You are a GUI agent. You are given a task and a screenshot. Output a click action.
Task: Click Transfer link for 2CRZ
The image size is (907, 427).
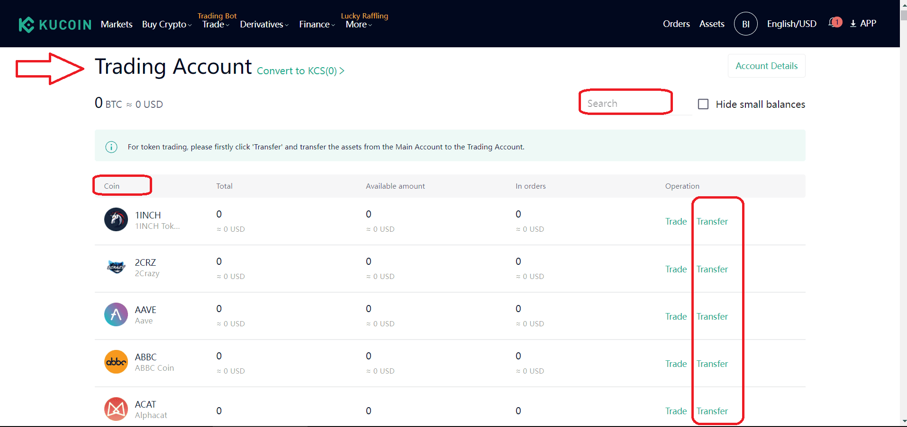[x=712, y=269]
